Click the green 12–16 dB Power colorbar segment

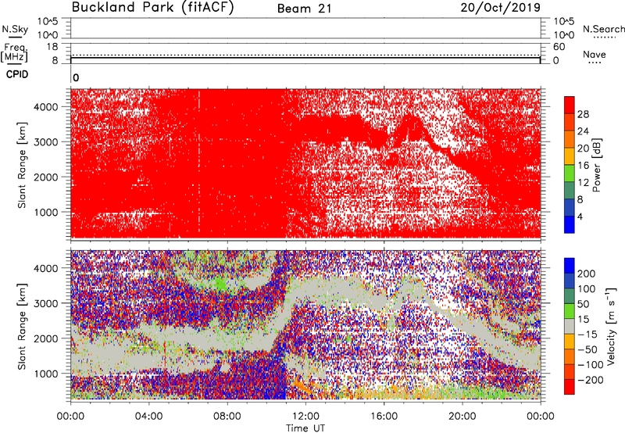click(x=570, y=173)
